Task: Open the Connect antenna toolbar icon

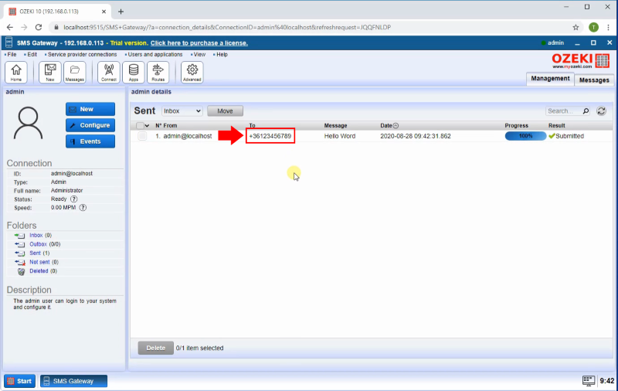Action: click(x=109, y=72)
